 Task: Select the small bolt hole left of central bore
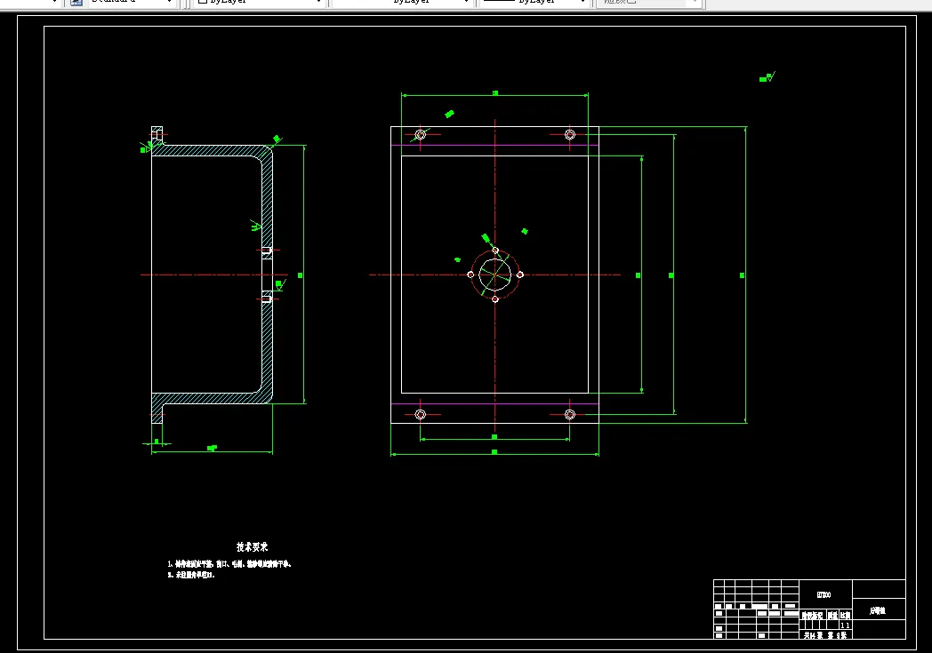pos(470,275)
